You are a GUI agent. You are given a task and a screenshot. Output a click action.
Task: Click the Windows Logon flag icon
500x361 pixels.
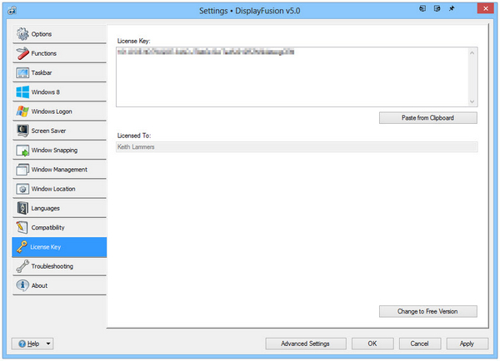(x=22, y=111)
